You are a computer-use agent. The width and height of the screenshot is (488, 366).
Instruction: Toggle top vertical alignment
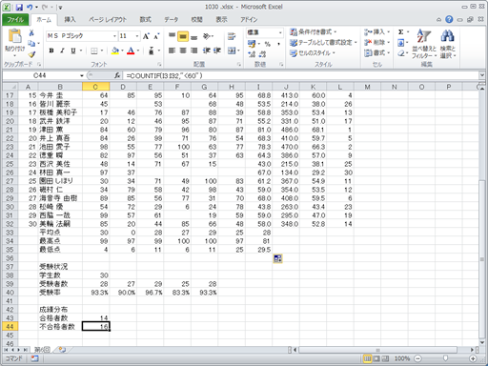click(x=172, y=36)
